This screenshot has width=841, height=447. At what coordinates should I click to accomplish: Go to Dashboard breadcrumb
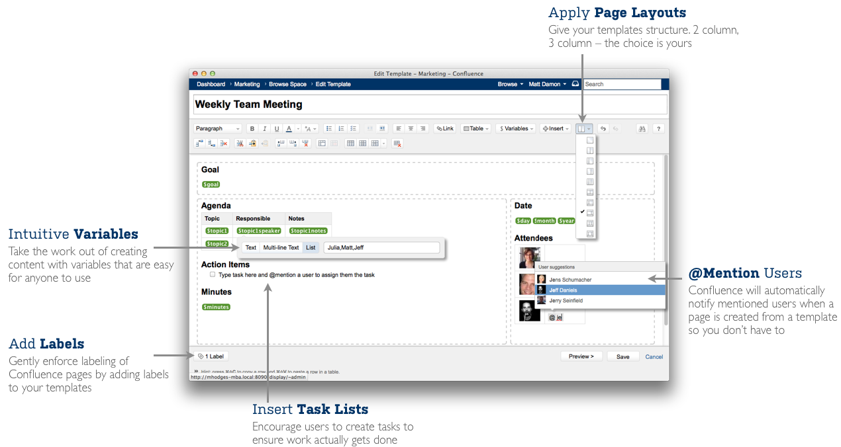pyautogui.click(x=211, y=84)
